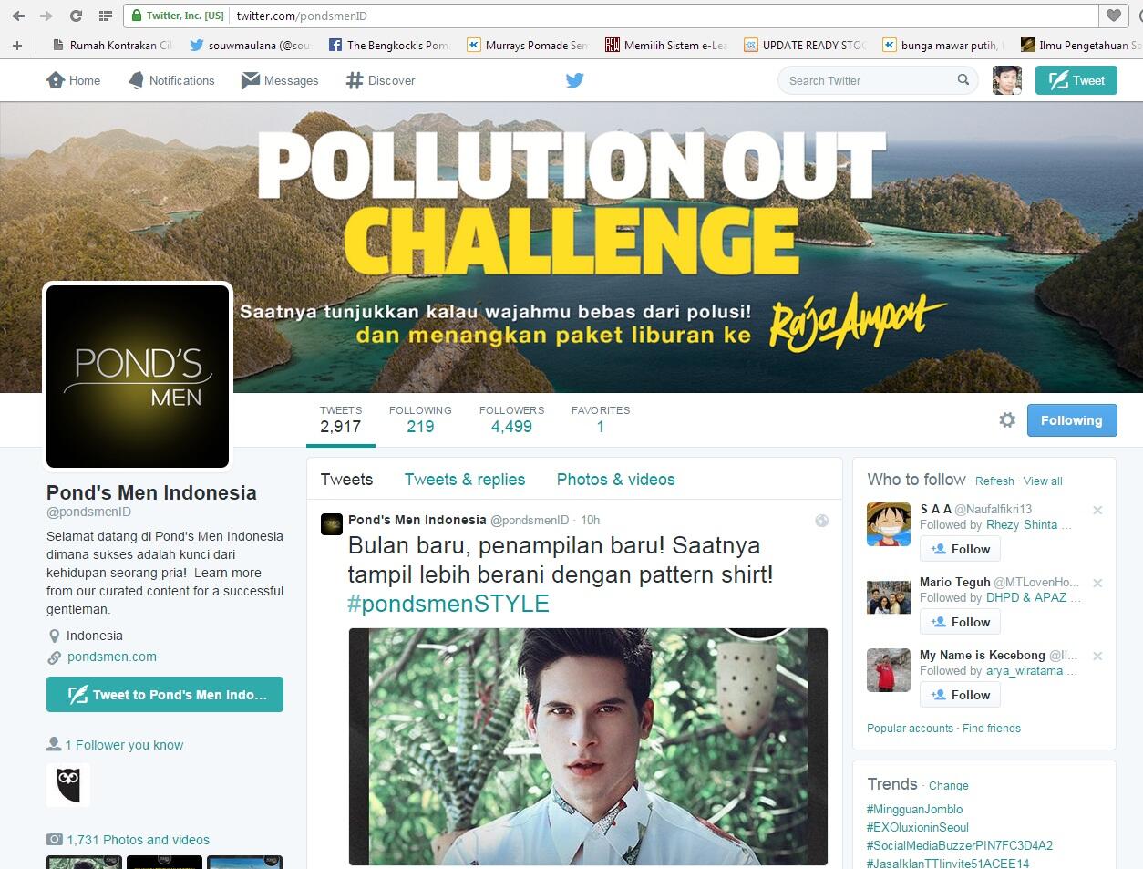Open the Chrome apps grid icon
1143x869 pixels.
105,16
